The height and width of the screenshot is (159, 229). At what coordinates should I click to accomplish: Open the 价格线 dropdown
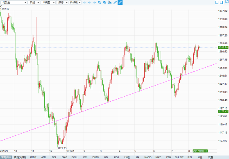pyautogui.click(x=75, y=2)
